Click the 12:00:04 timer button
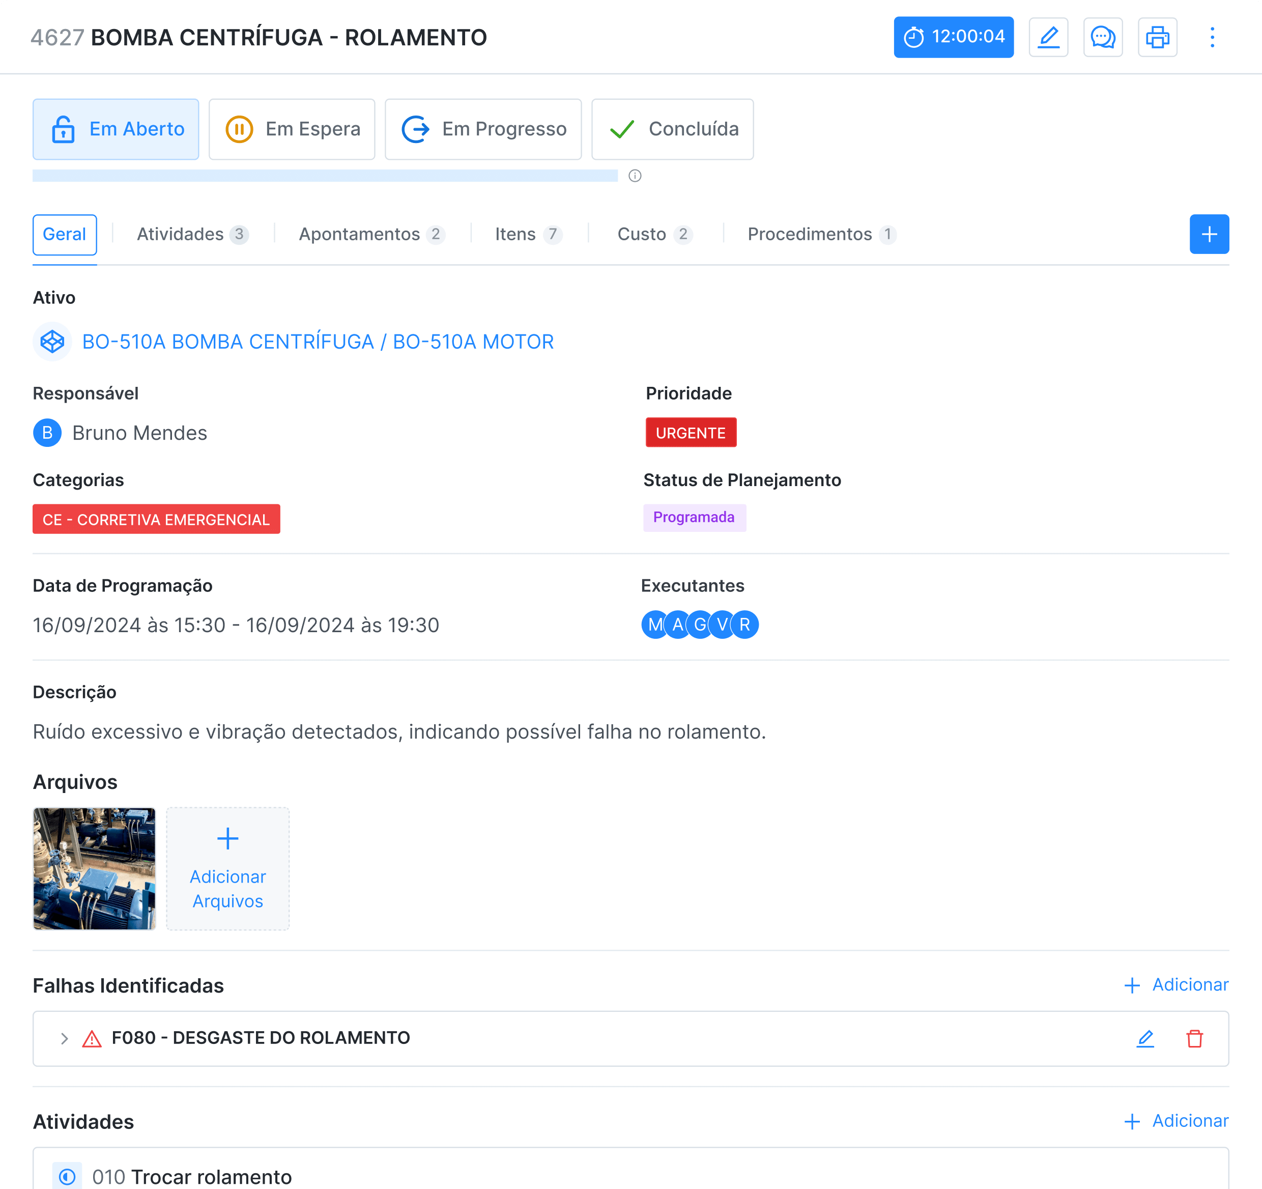The width and height of the screenshot is (1262, 1189). [x=954, y=38]
